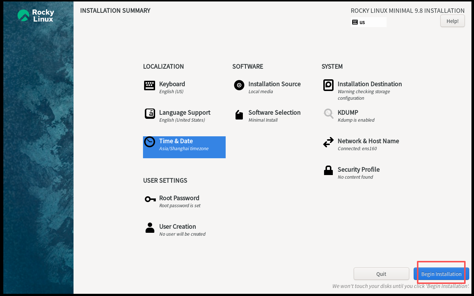This screenshot has height=296, width=474.
Task: Click the LOCALIZATION section heading
Action: (163, 67)
